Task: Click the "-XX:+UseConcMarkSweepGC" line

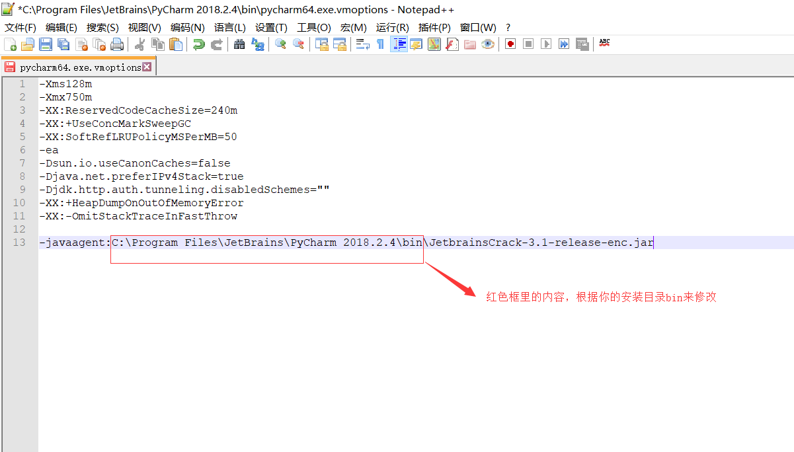Action: pyautogui.click(x=115, y=124)
